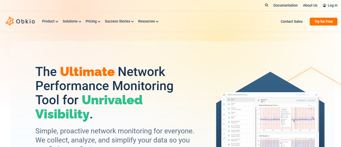Expand the Resources dropdown

click(148, 21)
